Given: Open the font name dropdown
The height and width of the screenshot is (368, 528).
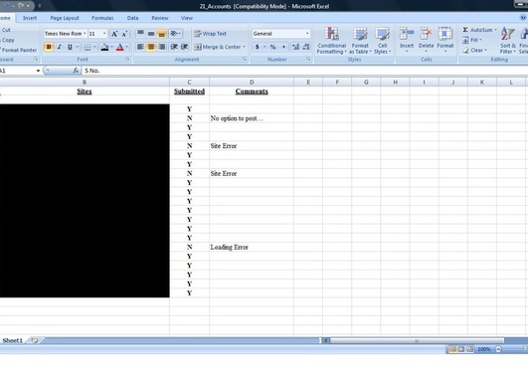Looking at the screenshot, I should tap(85, 34).
